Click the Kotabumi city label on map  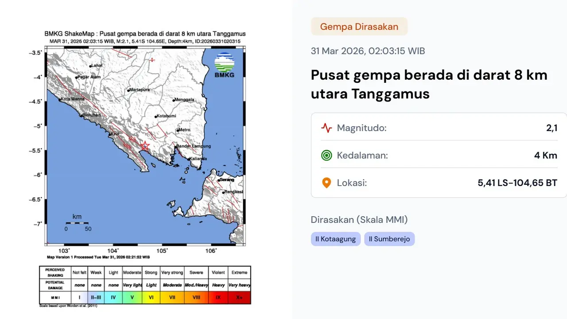[167, 116]
